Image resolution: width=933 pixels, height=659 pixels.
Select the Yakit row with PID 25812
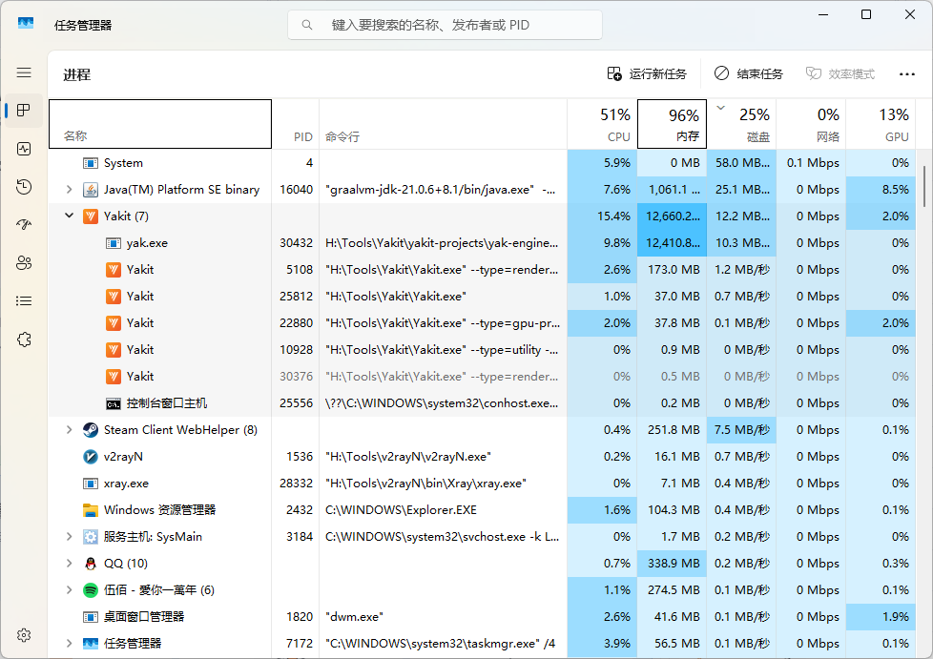pos(482,297)
